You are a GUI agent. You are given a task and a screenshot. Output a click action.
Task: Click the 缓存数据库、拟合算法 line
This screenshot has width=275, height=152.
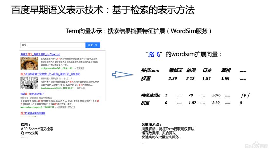(x=159, y=133)
